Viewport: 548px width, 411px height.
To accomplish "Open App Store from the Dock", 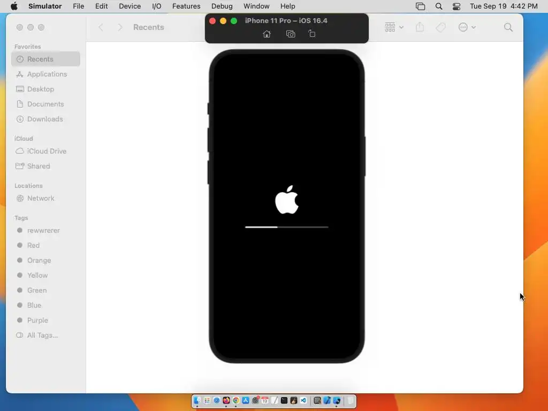I will click(245, 400).
